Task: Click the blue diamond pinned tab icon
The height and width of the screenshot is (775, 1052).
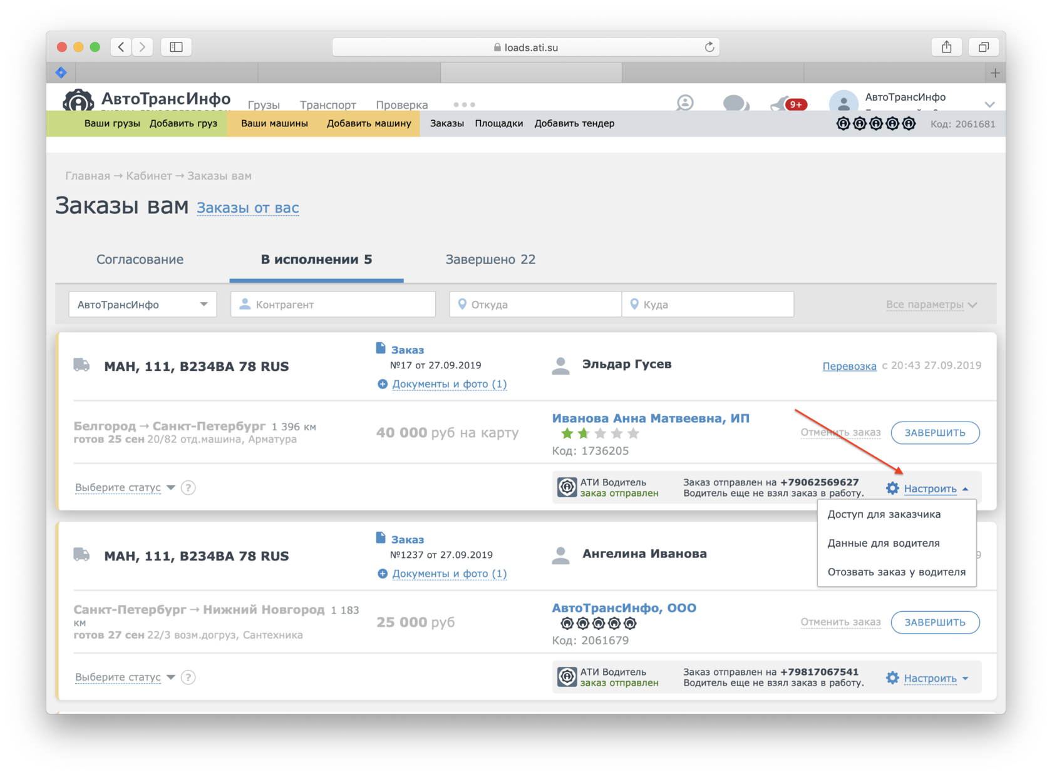Action: [x=61, y=73]
